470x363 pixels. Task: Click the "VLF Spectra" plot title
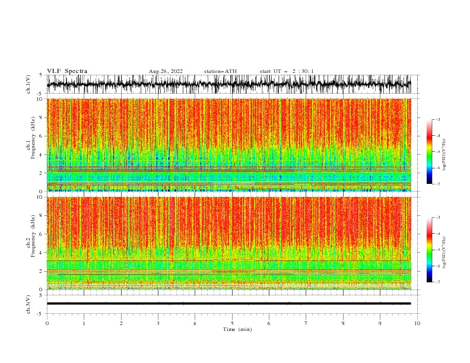click(67, 71)
